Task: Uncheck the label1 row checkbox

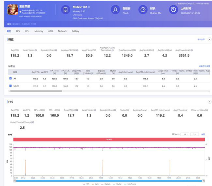Action: coord(10,86)
